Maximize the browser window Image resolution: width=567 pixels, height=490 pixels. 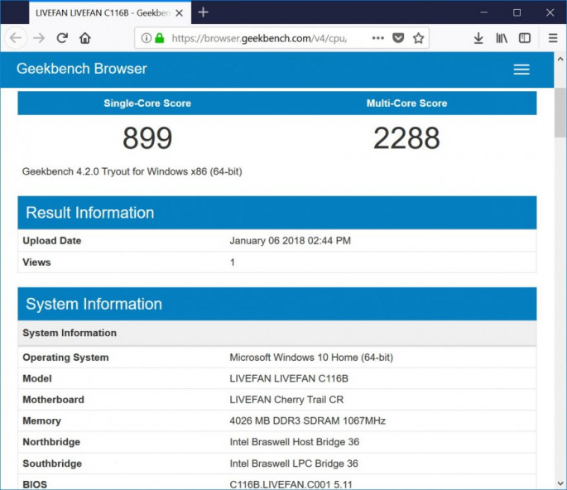tap(517, 12)
